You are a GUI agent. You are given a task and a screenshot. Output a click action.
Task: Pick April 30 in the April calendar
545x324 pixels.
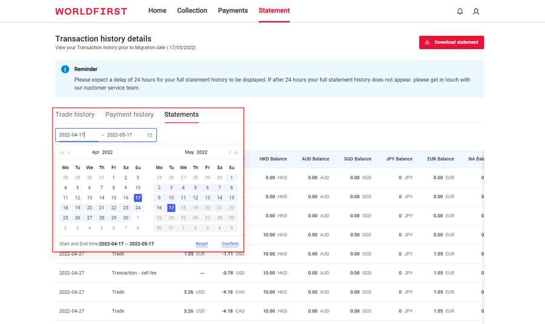tap(125, 218)
